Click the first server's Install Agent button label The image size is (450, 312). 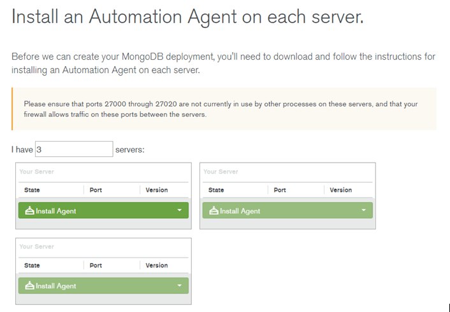tap(56, 211)
